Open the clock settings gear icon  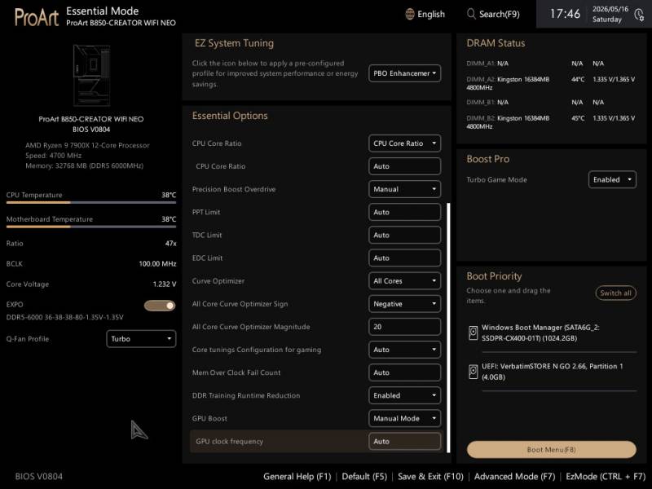639,15
